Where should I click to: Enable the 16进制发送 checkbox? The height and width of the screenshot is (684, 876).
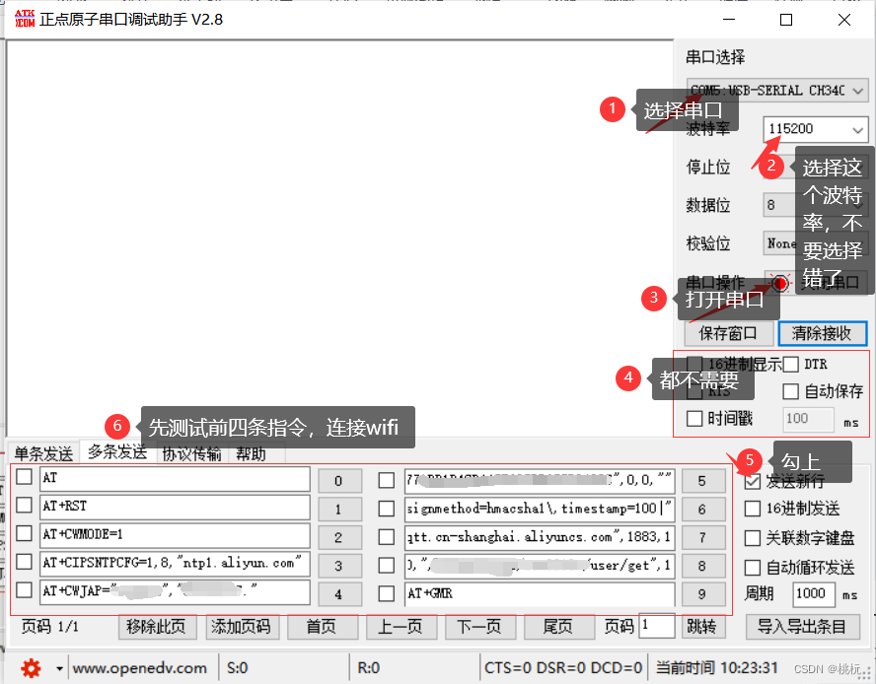point(752,509)
